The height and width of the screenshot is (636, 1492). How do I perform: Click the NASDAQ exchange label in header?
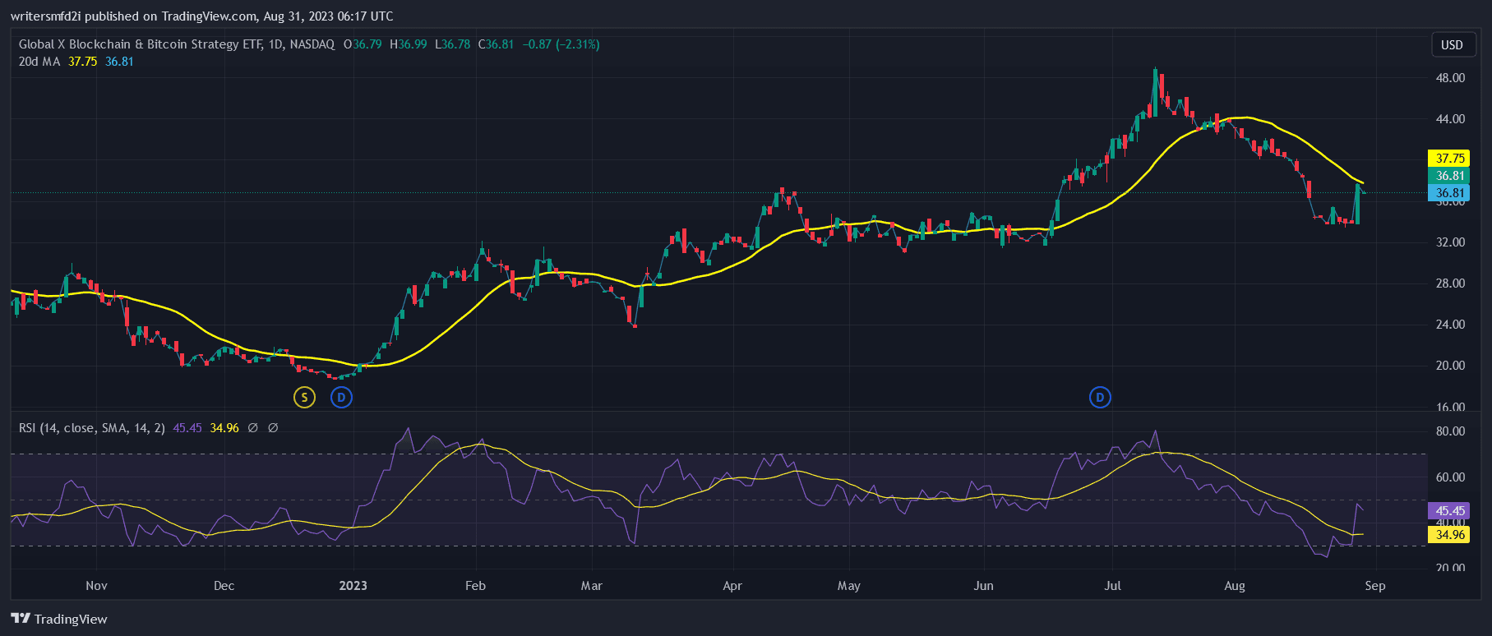pyautogui.click(x=311, y=44)
